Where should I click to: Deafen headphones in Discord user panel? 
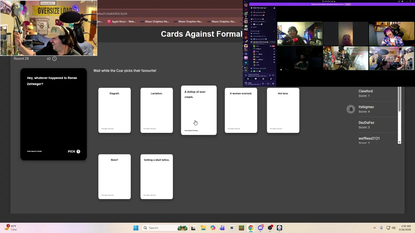268,84
